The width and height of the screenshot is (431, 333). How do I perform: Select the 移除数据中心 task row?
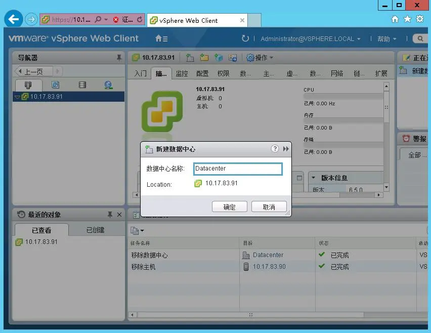click(x=278, y=255)
